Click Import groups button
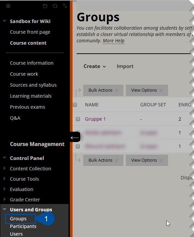The width and height of the screenshot is (194, 237). pyautogui.click(x=125, y=66)
